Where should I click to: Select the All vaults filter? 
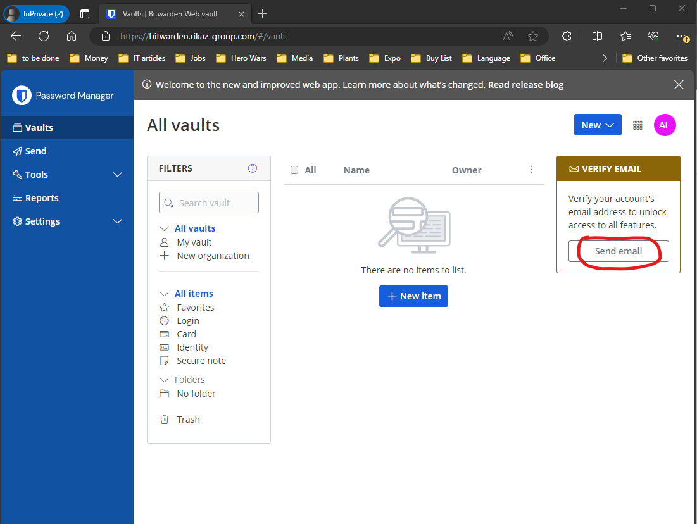pos(195,228)
